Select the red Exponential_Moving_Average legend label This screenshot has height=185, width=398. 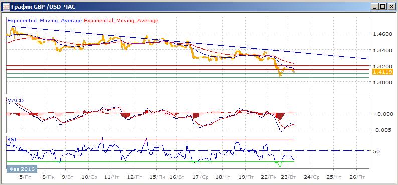click(x=121, y=20)
